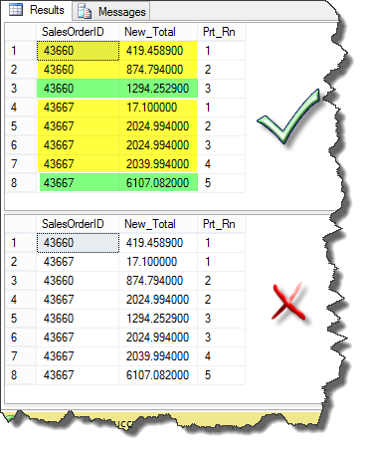Image resolution: width=369 pixels, height=453 pixels.
Task: Switch to the Results tab
Action: pyautogui.click(x=37, y=10)
